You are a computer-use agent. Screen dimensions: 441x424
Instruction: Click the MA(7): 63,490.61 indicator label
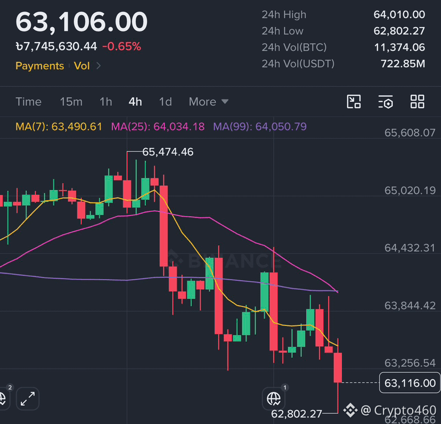(x=59, y=127)
